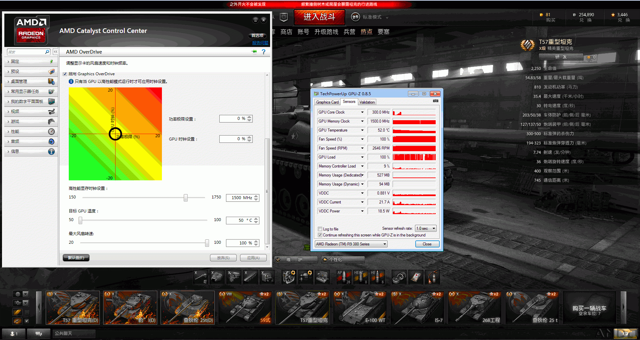Click the 公共聊天 chat channel tab
Screen dimensions: 640x340
tap(74, 333)
